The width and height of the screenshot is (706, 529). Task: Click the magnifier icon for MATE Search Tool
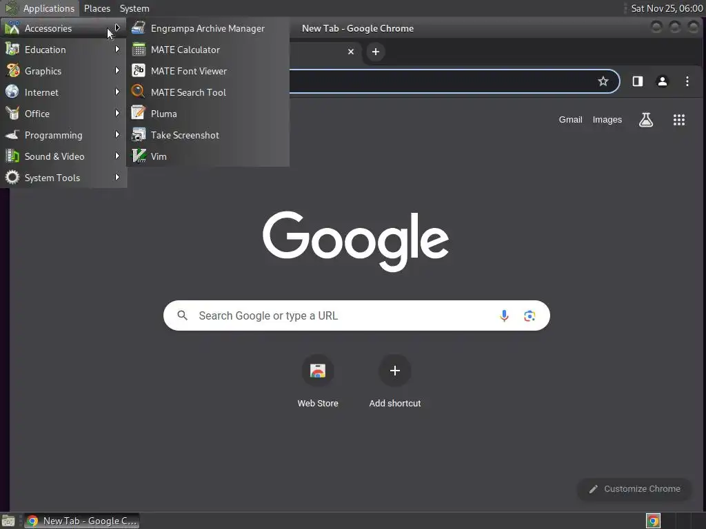coord(138,92)
